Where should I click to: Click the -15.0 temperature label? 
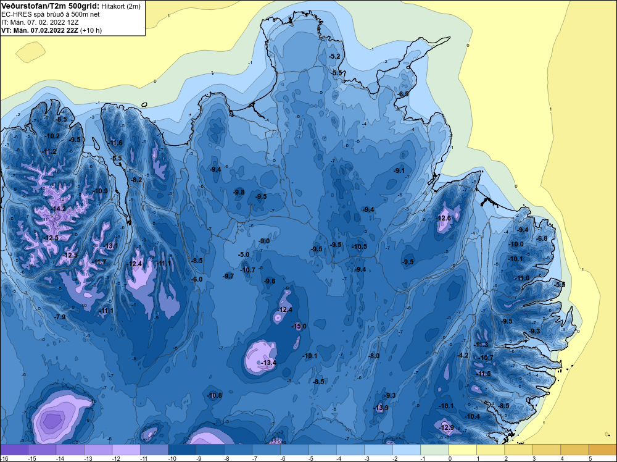299,326
